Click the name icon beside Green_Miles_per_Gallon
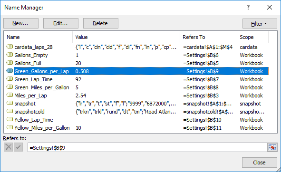 pos(10,87)
